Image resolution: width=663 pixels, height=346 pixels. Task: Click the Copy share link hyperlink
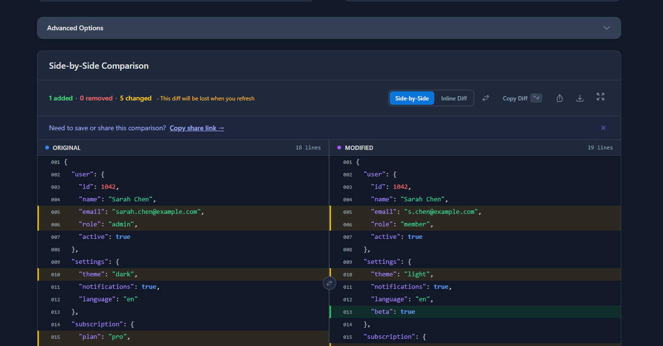point(196,128)
